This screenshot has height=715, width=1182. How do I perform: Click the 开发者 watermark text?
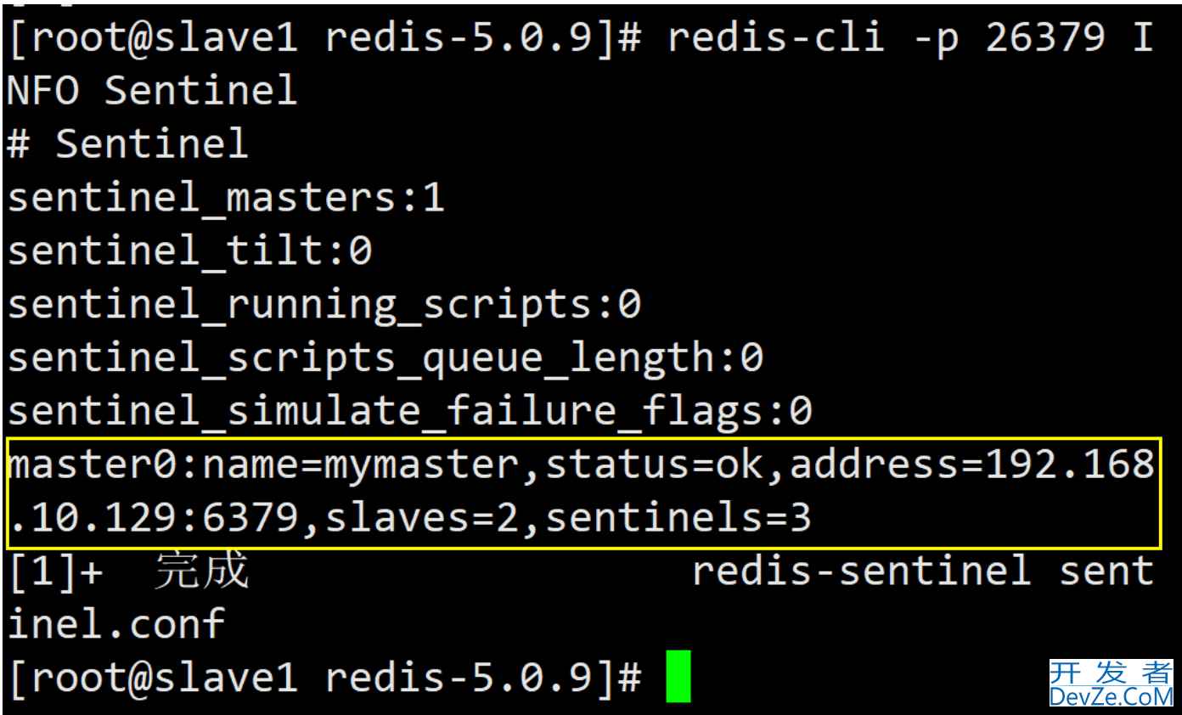[1111, 673]
